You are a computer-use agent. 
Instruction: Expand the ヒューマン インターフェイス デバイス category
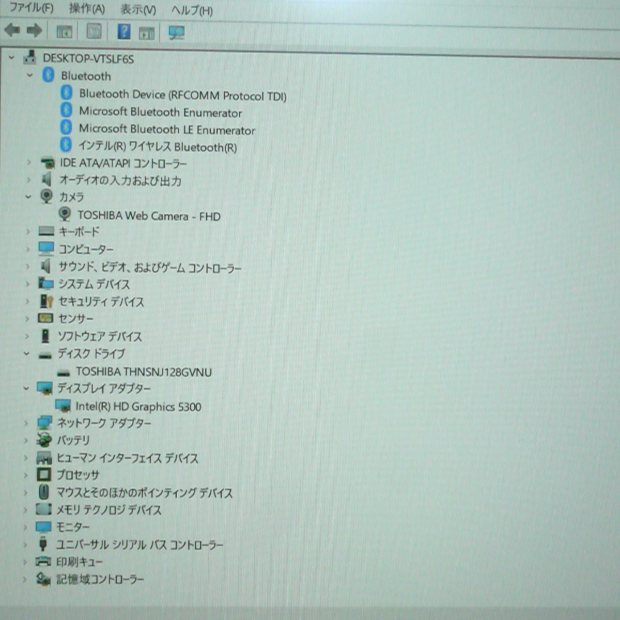pyautogui.click(x=26, y=458)
